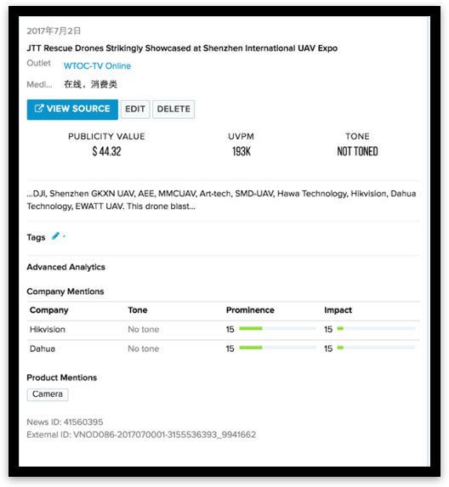Viewport: 449px width, 487px height.
Task: Click the Impact column header
Action: 338,310
